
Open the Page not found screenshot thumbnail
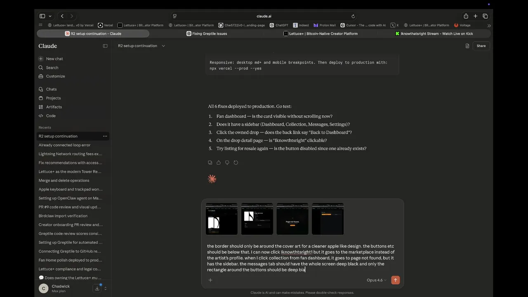292,219
